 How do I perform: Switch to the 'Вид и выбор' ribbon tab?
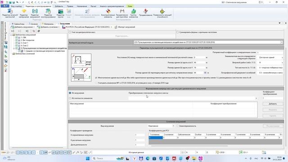click(x=16, y=6)
